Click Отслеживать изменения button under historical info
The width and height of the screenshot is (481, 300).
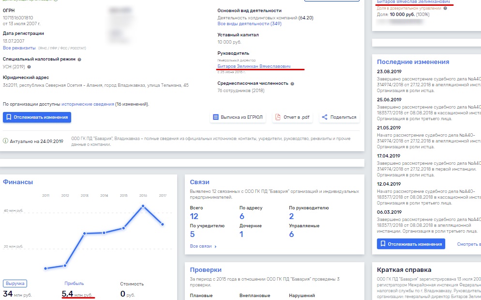37,117
